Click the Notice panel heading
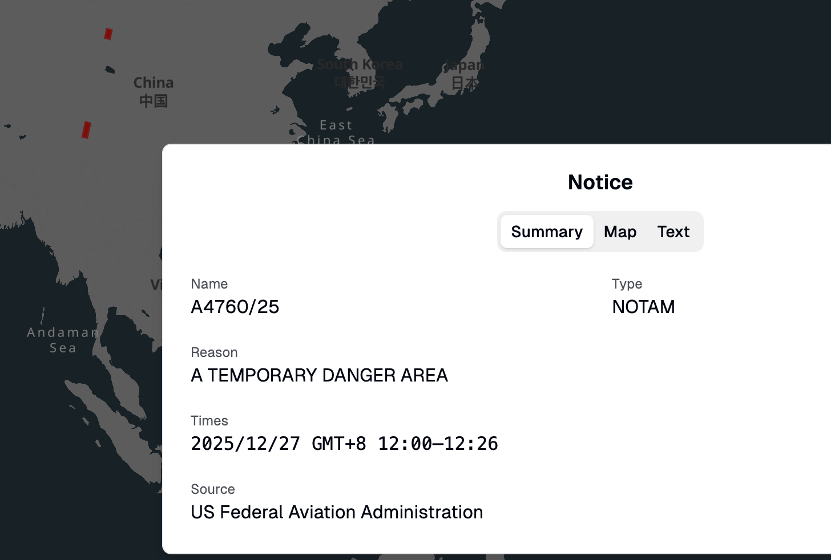831x560 pixels. [x=600, y=182]
